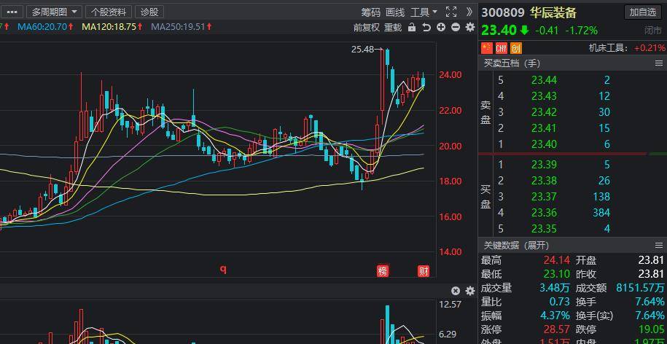Click the 机床工具 sector link
The image size is (667, 344).
(607, 48)
